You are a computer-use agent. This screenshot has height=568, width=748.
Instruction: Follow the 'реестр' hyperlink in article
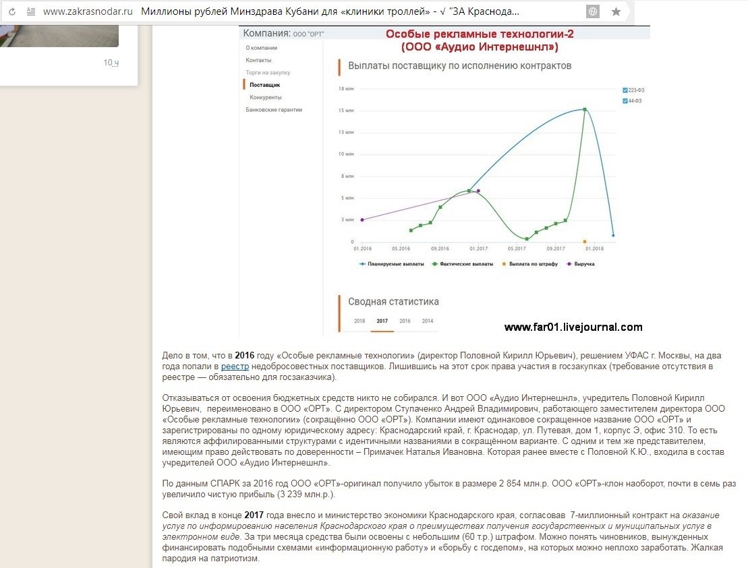click(235, 367)
